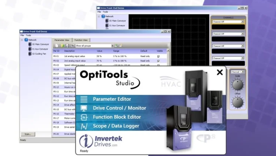Toggle Visible checkbox for P0-01
The height and width of the screenshot is (156, 276).
(158, 57)
